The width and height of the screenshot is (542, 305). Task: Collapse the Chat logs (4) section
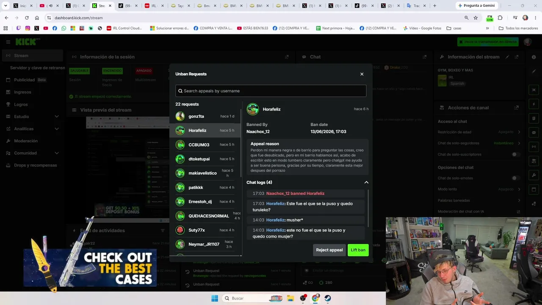(366, 183)
